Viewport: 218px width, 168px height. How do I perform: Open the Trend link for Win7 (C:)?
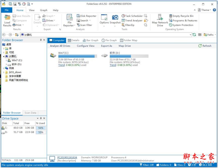(x=62, y=65)
